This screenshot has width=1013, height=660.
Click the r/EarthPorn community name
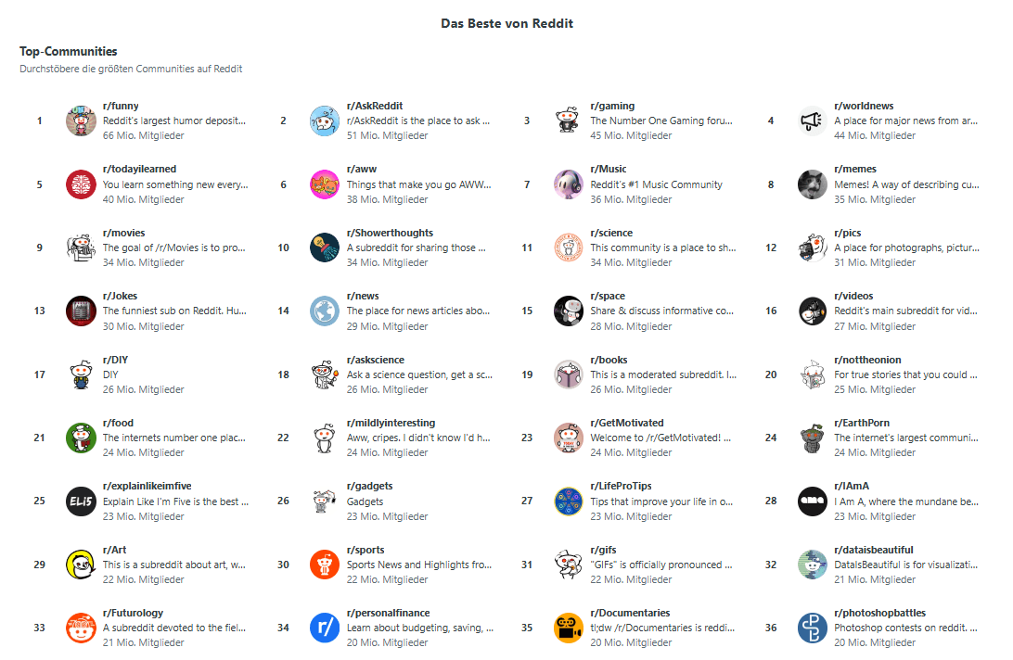pyautogui.click(x=862, y=423)
